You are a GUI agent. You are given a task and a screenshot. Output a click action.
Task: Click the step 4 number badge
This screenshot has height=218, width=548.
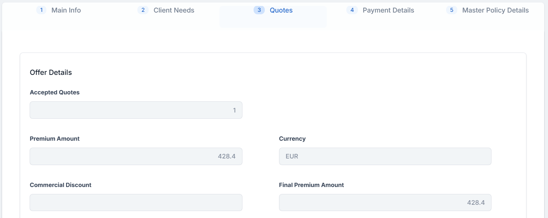[352, 10]
